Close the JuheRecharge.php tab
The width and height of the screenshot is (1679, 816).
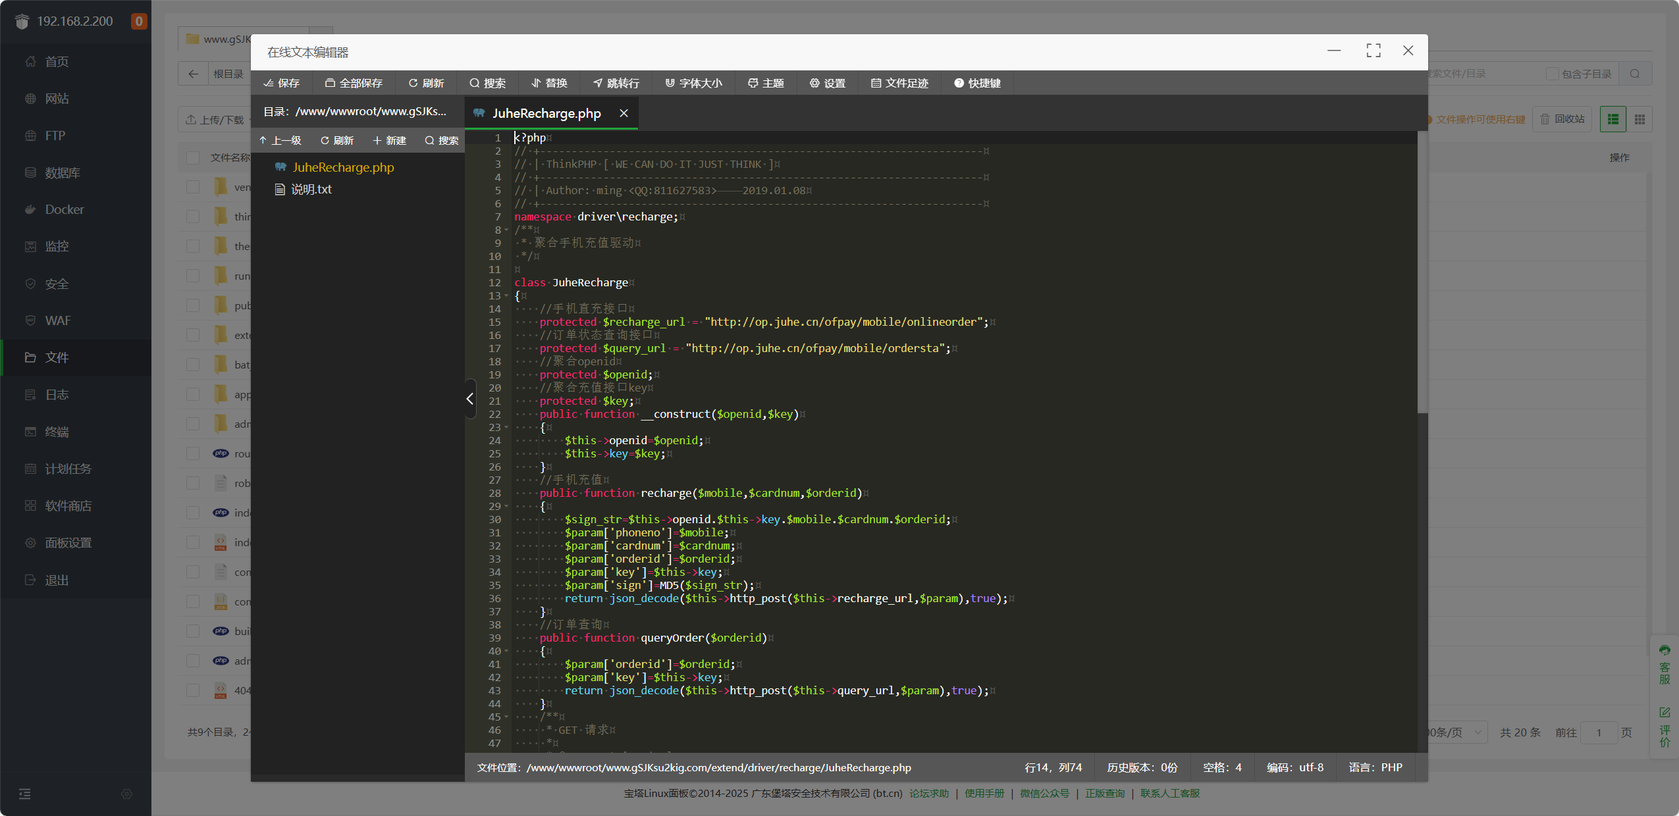(x=624, y=113)
